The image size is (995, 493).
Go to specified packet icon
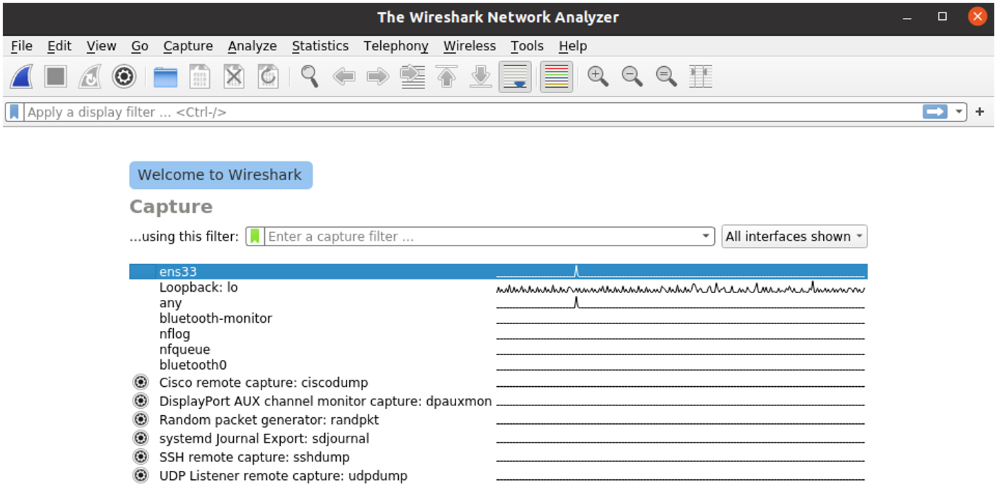pos(413,77)
